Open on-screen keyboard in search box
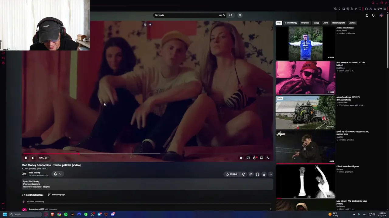The image size is (389, 218). point(220,15)
